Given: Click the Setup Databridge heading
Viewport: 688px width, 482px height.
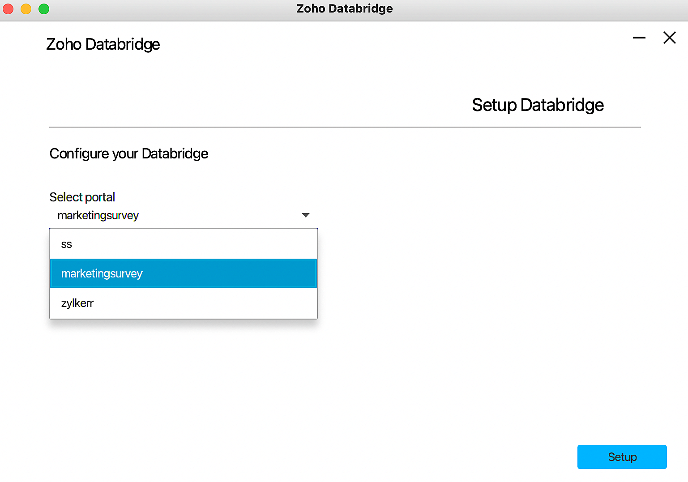Looking at the screenshot, I should [x=538, y=105].
